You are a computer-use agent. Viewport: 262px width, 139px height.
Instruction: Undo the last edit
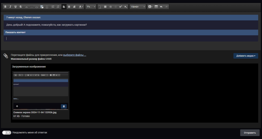pos(161,7)
